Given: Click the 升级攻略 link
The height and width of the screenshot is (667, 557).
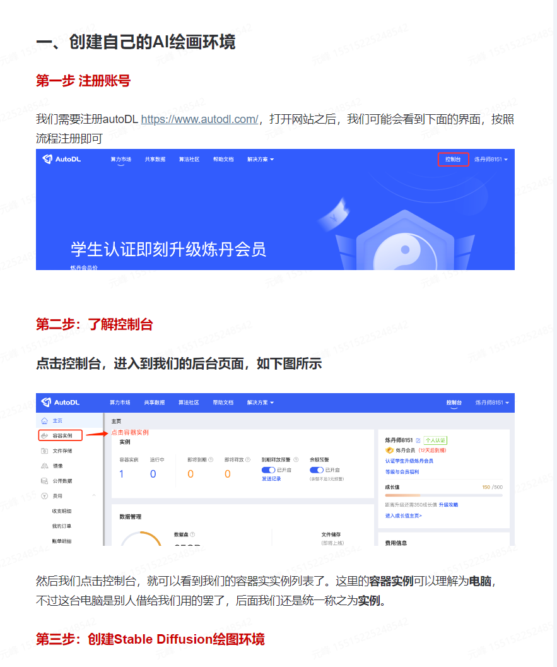Looking at the screenshot, I should [x=449, y=505].
